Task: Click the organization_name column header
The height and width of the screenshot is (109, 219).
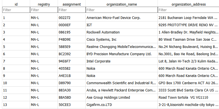Action: click(x=122, y=4)
